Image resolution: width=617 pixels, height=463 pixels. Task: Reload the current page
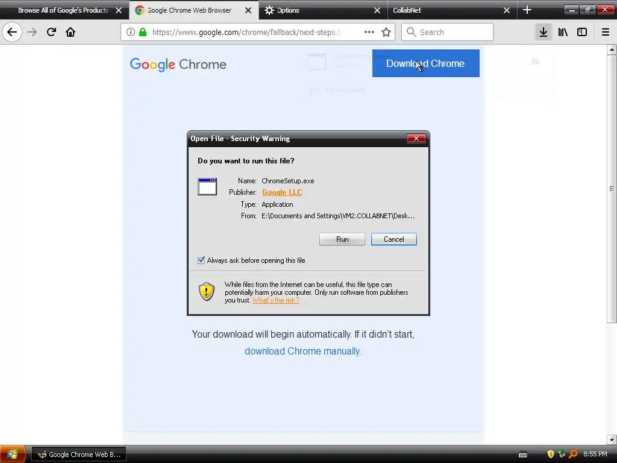pos(51,32)
